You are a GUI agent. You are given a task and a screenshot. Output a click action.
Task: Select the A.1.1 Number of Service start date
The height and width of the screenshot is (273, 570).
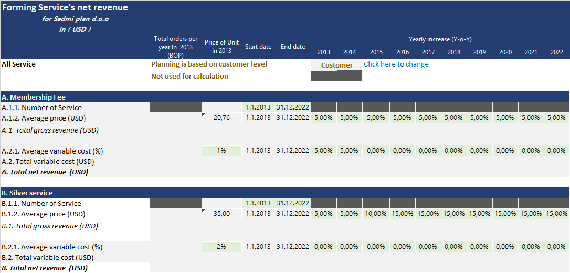258,107
